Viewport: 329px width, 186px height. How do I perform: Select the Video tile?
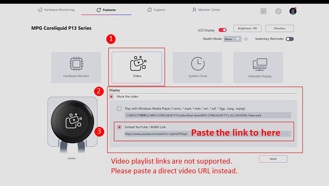point(137,68)
